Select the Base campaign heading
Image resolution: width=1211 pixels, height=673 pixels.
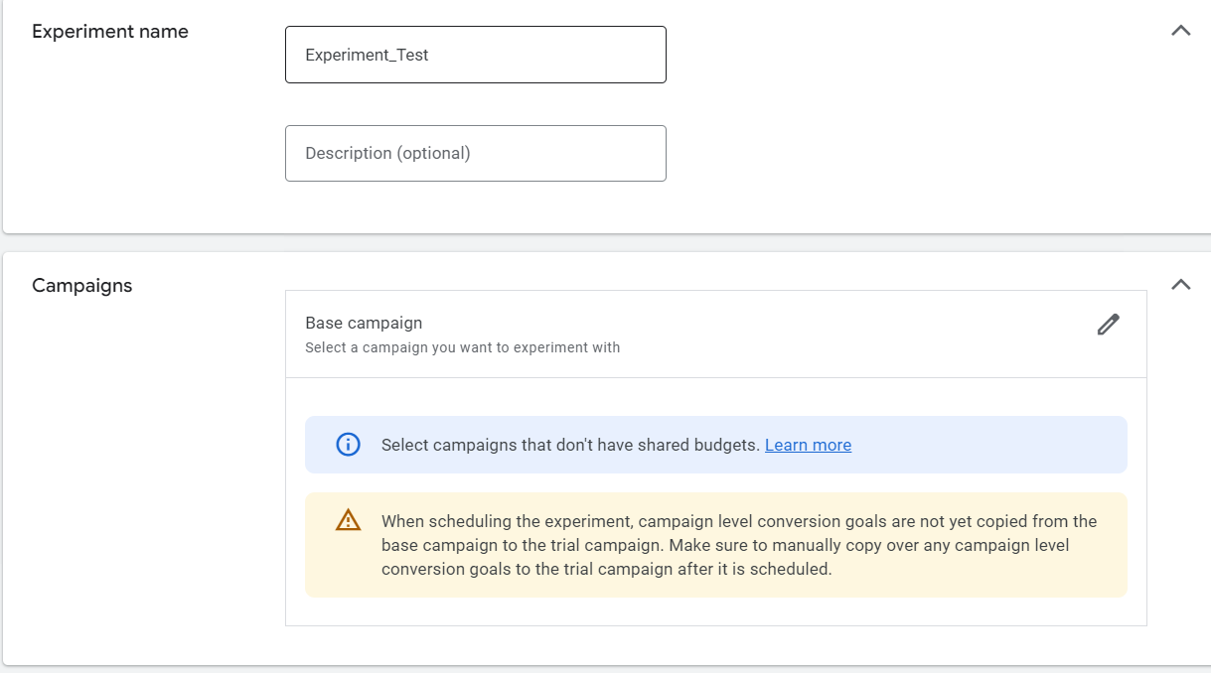[364, 323]
